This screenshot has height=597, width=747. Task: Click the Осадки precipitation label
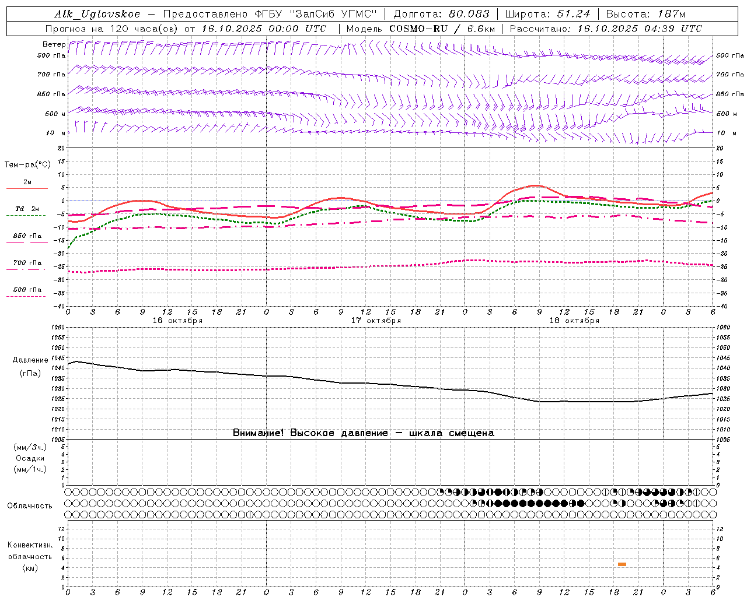point(30,458)
